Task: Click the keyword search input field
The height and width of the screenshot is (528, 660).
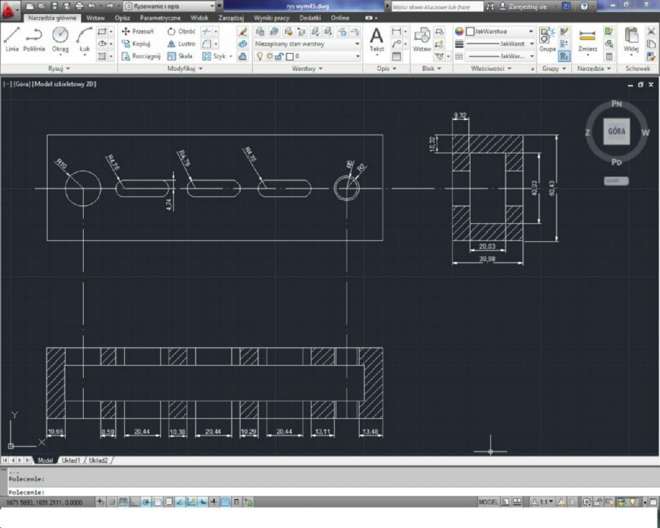Action: 437,6
